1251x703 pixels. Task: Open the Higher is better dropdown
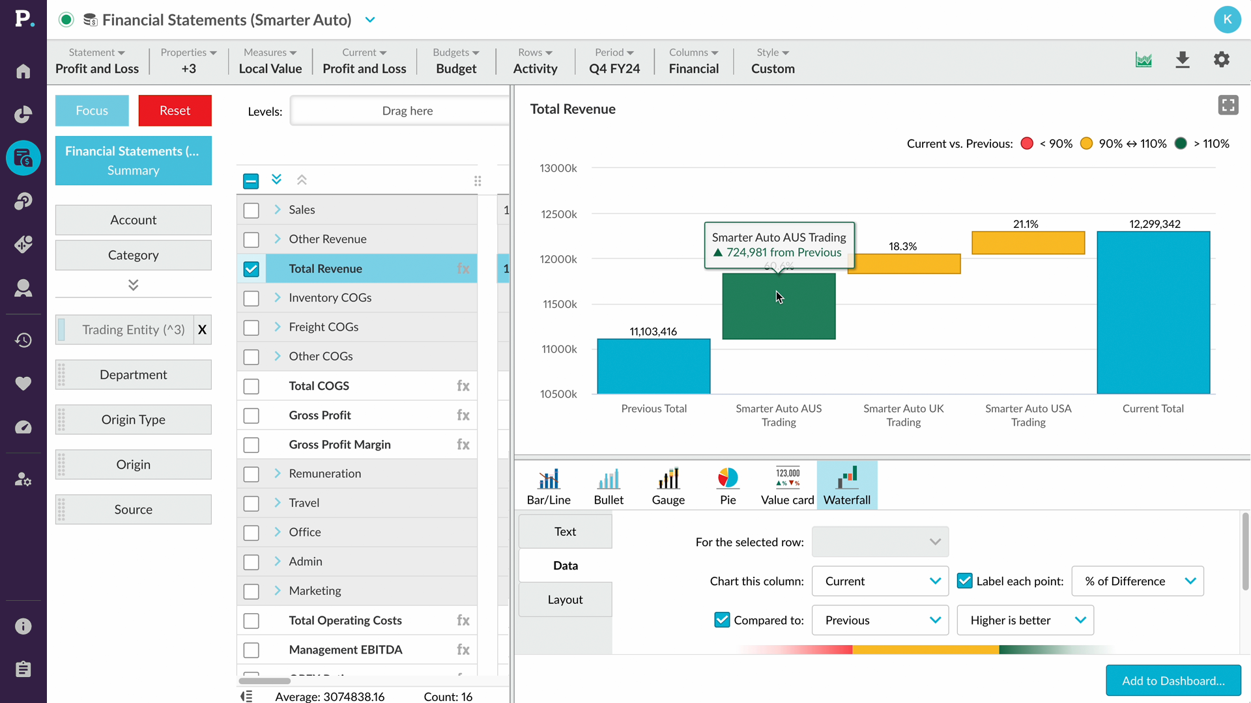coord(1025,620)
